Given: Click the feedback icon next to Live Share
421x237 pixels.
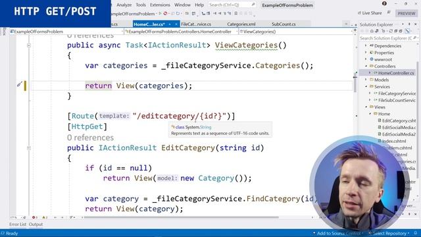Looking at the screenshot, I should pos(389,13).
